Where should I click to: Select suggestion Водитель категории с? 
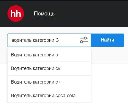(49, 55)
